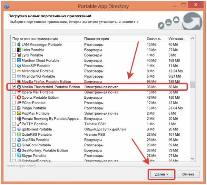Image resolution: width=207 pixels, height=185 pixels.
Task: Click the Pidgin Portable icon
Action: [19, 108]
